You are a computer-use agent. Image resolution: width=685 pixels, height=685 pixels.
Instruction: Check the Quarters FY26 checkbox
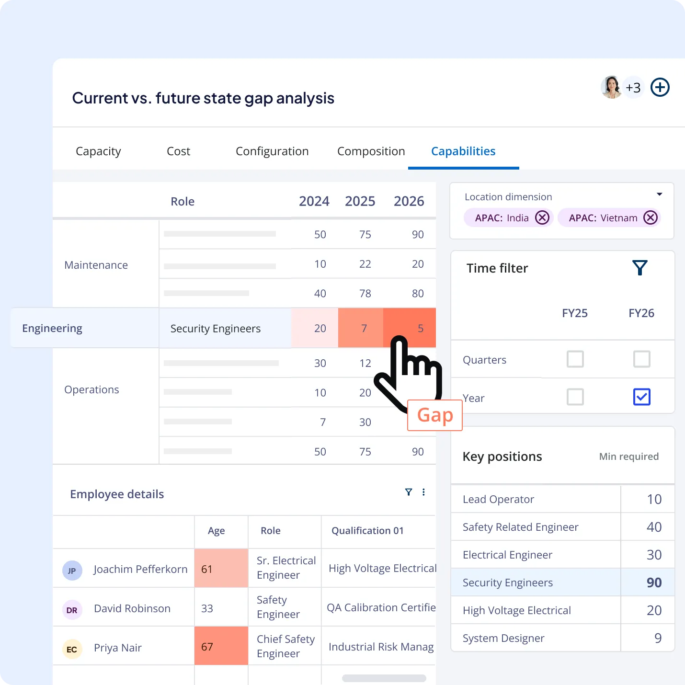(641, 359)
